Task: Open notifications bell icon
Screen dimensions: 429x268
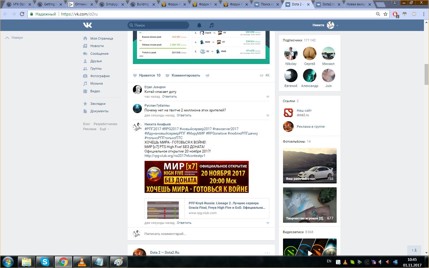Action: [x=199, y=25]
